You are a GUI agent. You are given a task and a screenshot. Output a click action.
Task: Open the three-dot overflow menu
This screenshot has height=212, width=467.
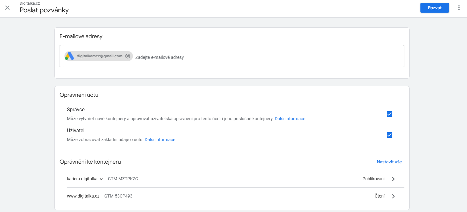click(x=459, y=8)
